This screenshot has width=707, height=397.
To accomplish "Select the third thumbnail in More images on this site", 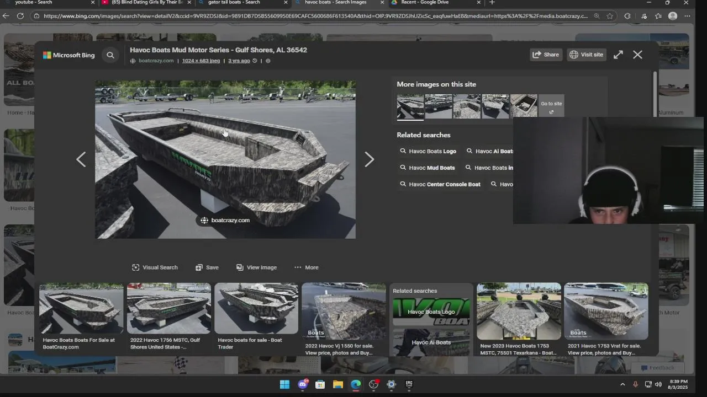I will pyautogui.click(x=467, y=106).
